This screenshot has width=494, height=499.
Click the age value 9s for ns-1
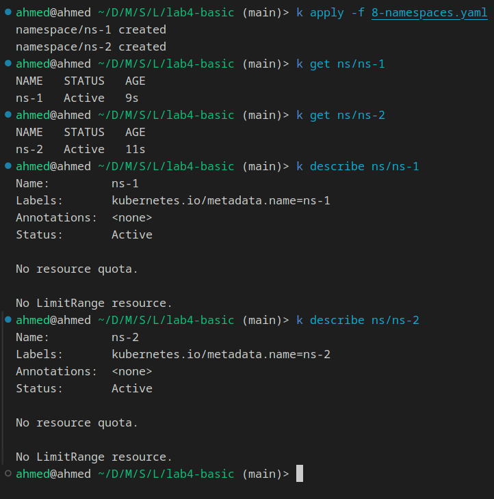pyautogui.click(x=132, y=98)
